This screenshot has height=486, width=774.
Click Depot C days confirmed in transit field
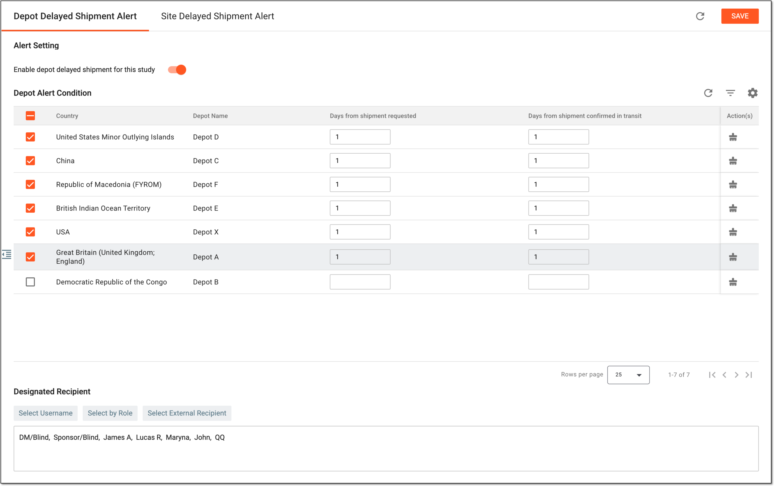point(558,161)
